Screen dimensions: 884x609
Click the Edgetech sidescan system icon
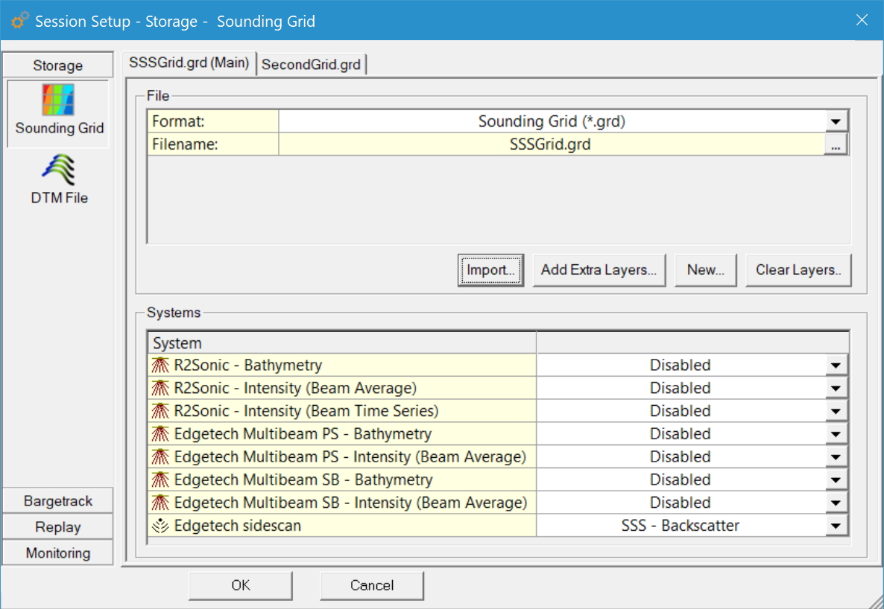(x=160, y=526)
